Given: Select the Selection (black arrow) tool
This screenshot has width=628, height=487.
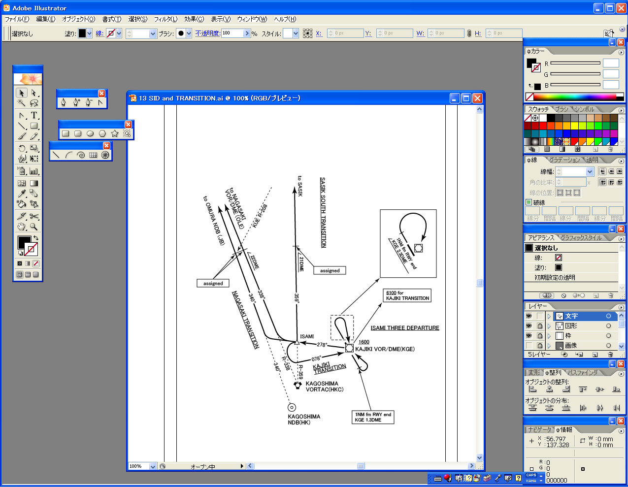Looking at the screenshot, I should coord(22,93).
